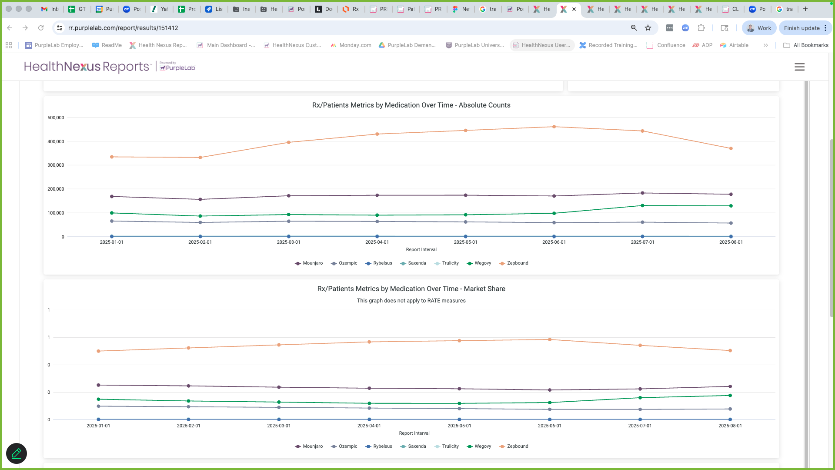This screenshot has height=470, width=835.
Task: Open a new browser tab
Action: [x=805, y=9]
